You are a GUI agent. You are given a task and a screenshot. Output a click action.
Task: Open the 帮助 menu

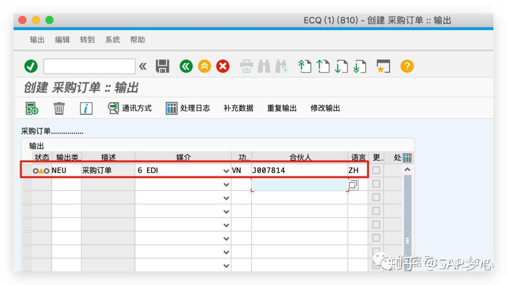click(138, 40)
